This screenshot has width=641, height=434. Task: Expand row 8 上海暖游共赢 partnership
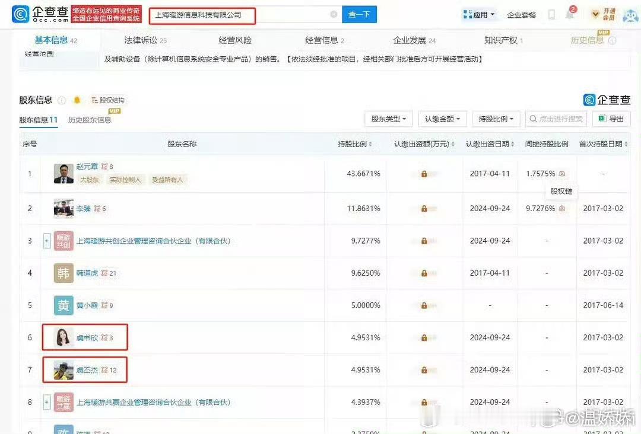(x=47, y=402)
